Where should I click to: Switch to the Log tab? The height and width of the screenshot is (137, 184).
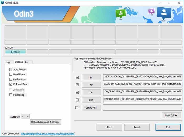point(8,62)
